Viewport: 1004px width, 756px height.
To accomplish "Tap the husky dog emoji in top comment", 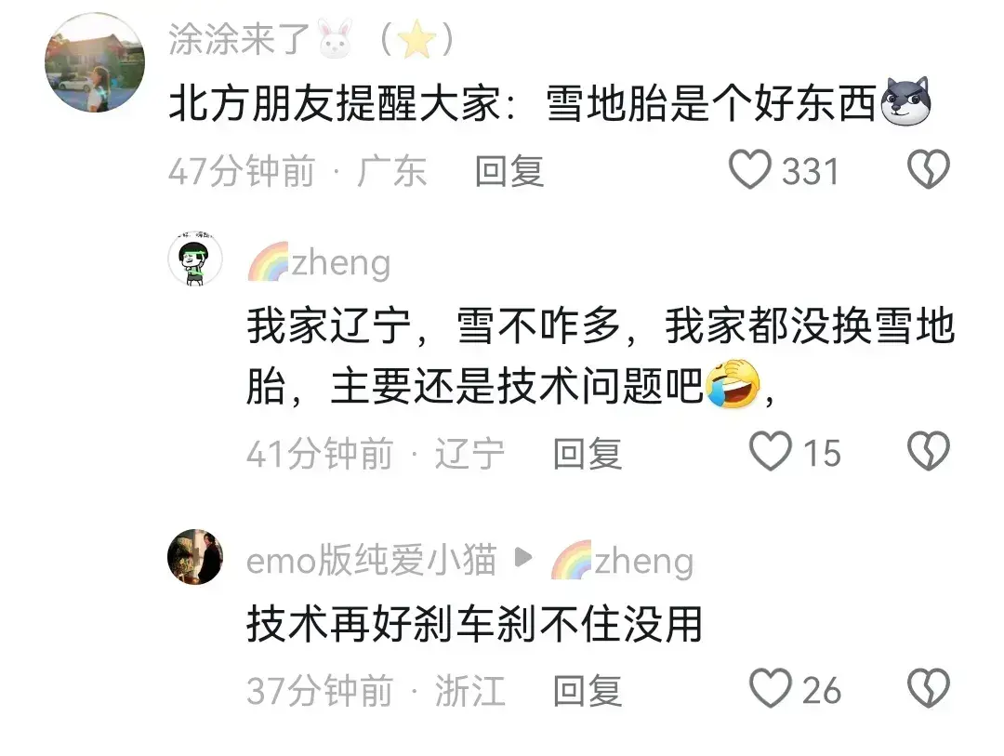I will pos(905,102).
